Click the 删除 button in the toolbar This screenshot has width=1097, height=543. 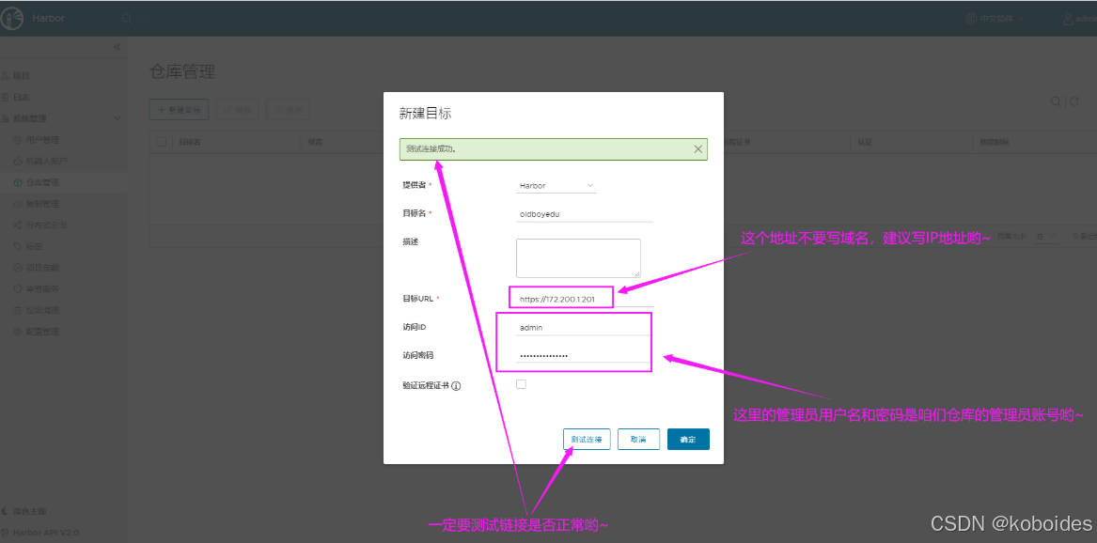pyautogui.click(x=289, y=110)
